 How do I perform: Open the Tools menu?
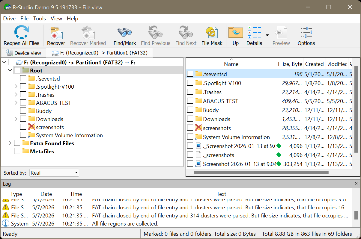tap(40, 19)
